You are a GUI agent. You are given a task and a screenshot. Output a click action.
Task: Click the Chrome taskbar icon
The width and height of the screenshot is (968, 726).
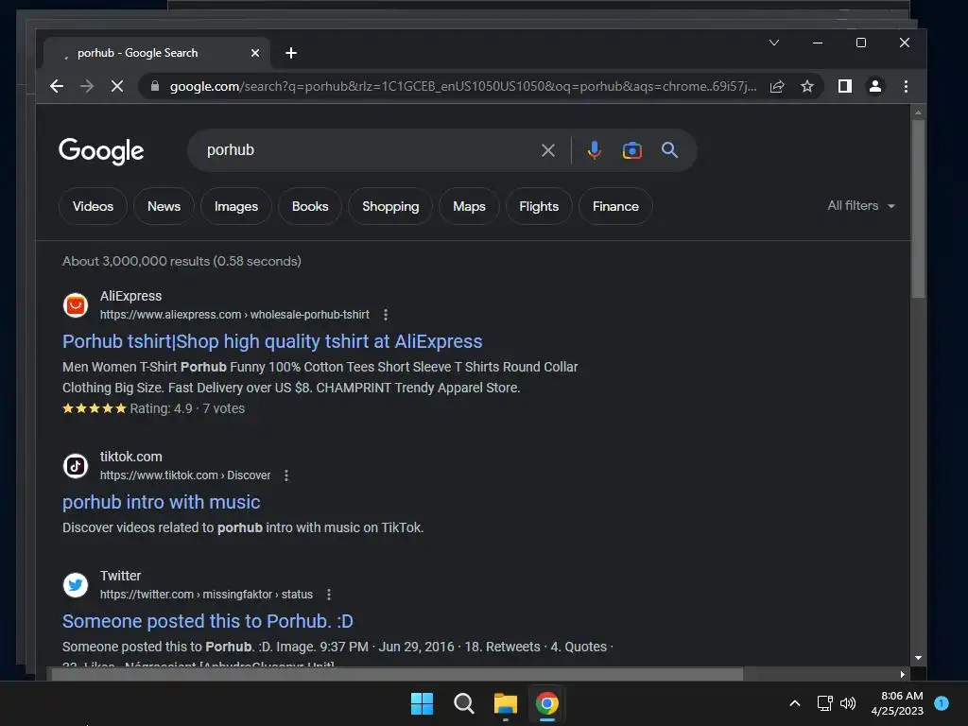click(x=547, y=703)
